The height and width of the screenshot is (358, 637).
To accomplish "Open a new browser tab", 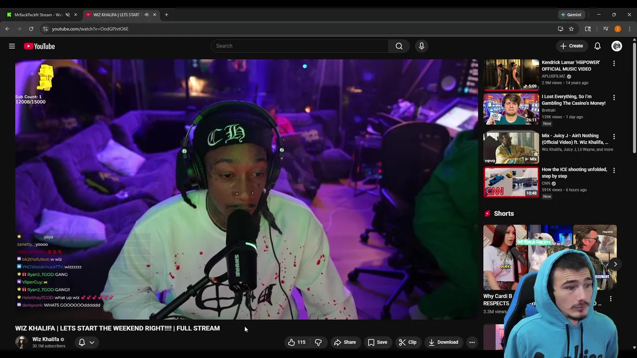I will [x=166, y=14].
